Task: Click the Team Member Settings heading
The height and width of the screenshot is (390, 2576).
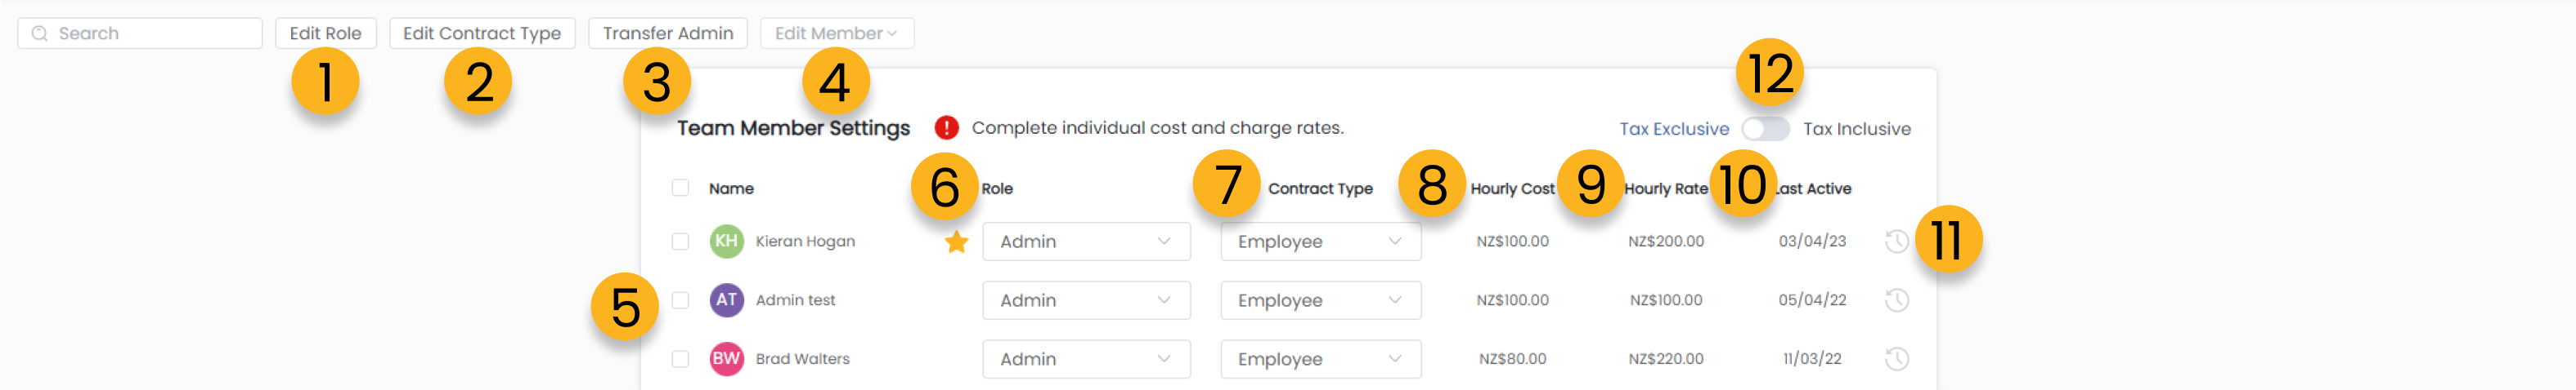Action: (793, 127)
